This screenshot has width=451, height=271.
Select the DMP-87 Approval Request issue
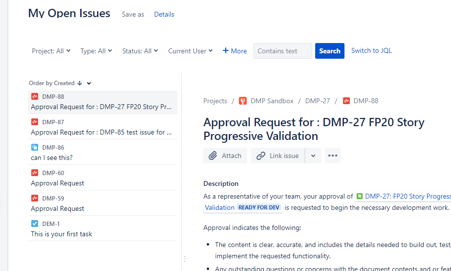click(103, 127)
